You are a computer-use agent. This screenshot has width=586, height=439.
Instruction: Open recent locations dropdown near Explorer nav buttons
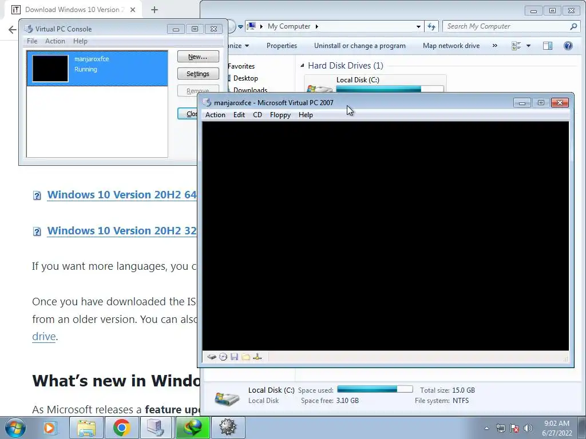coord(240,26)
